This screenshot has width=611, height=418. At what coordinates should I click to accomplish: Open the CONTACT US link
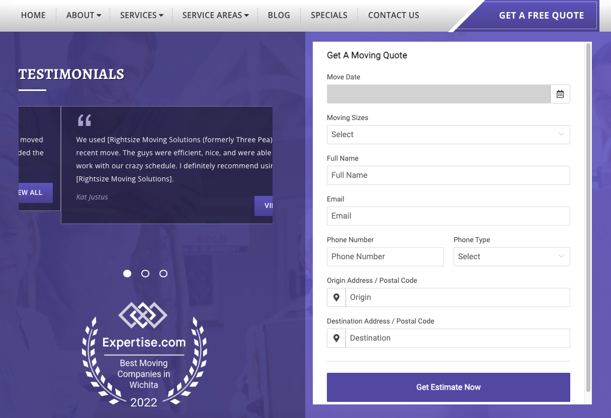394,15
